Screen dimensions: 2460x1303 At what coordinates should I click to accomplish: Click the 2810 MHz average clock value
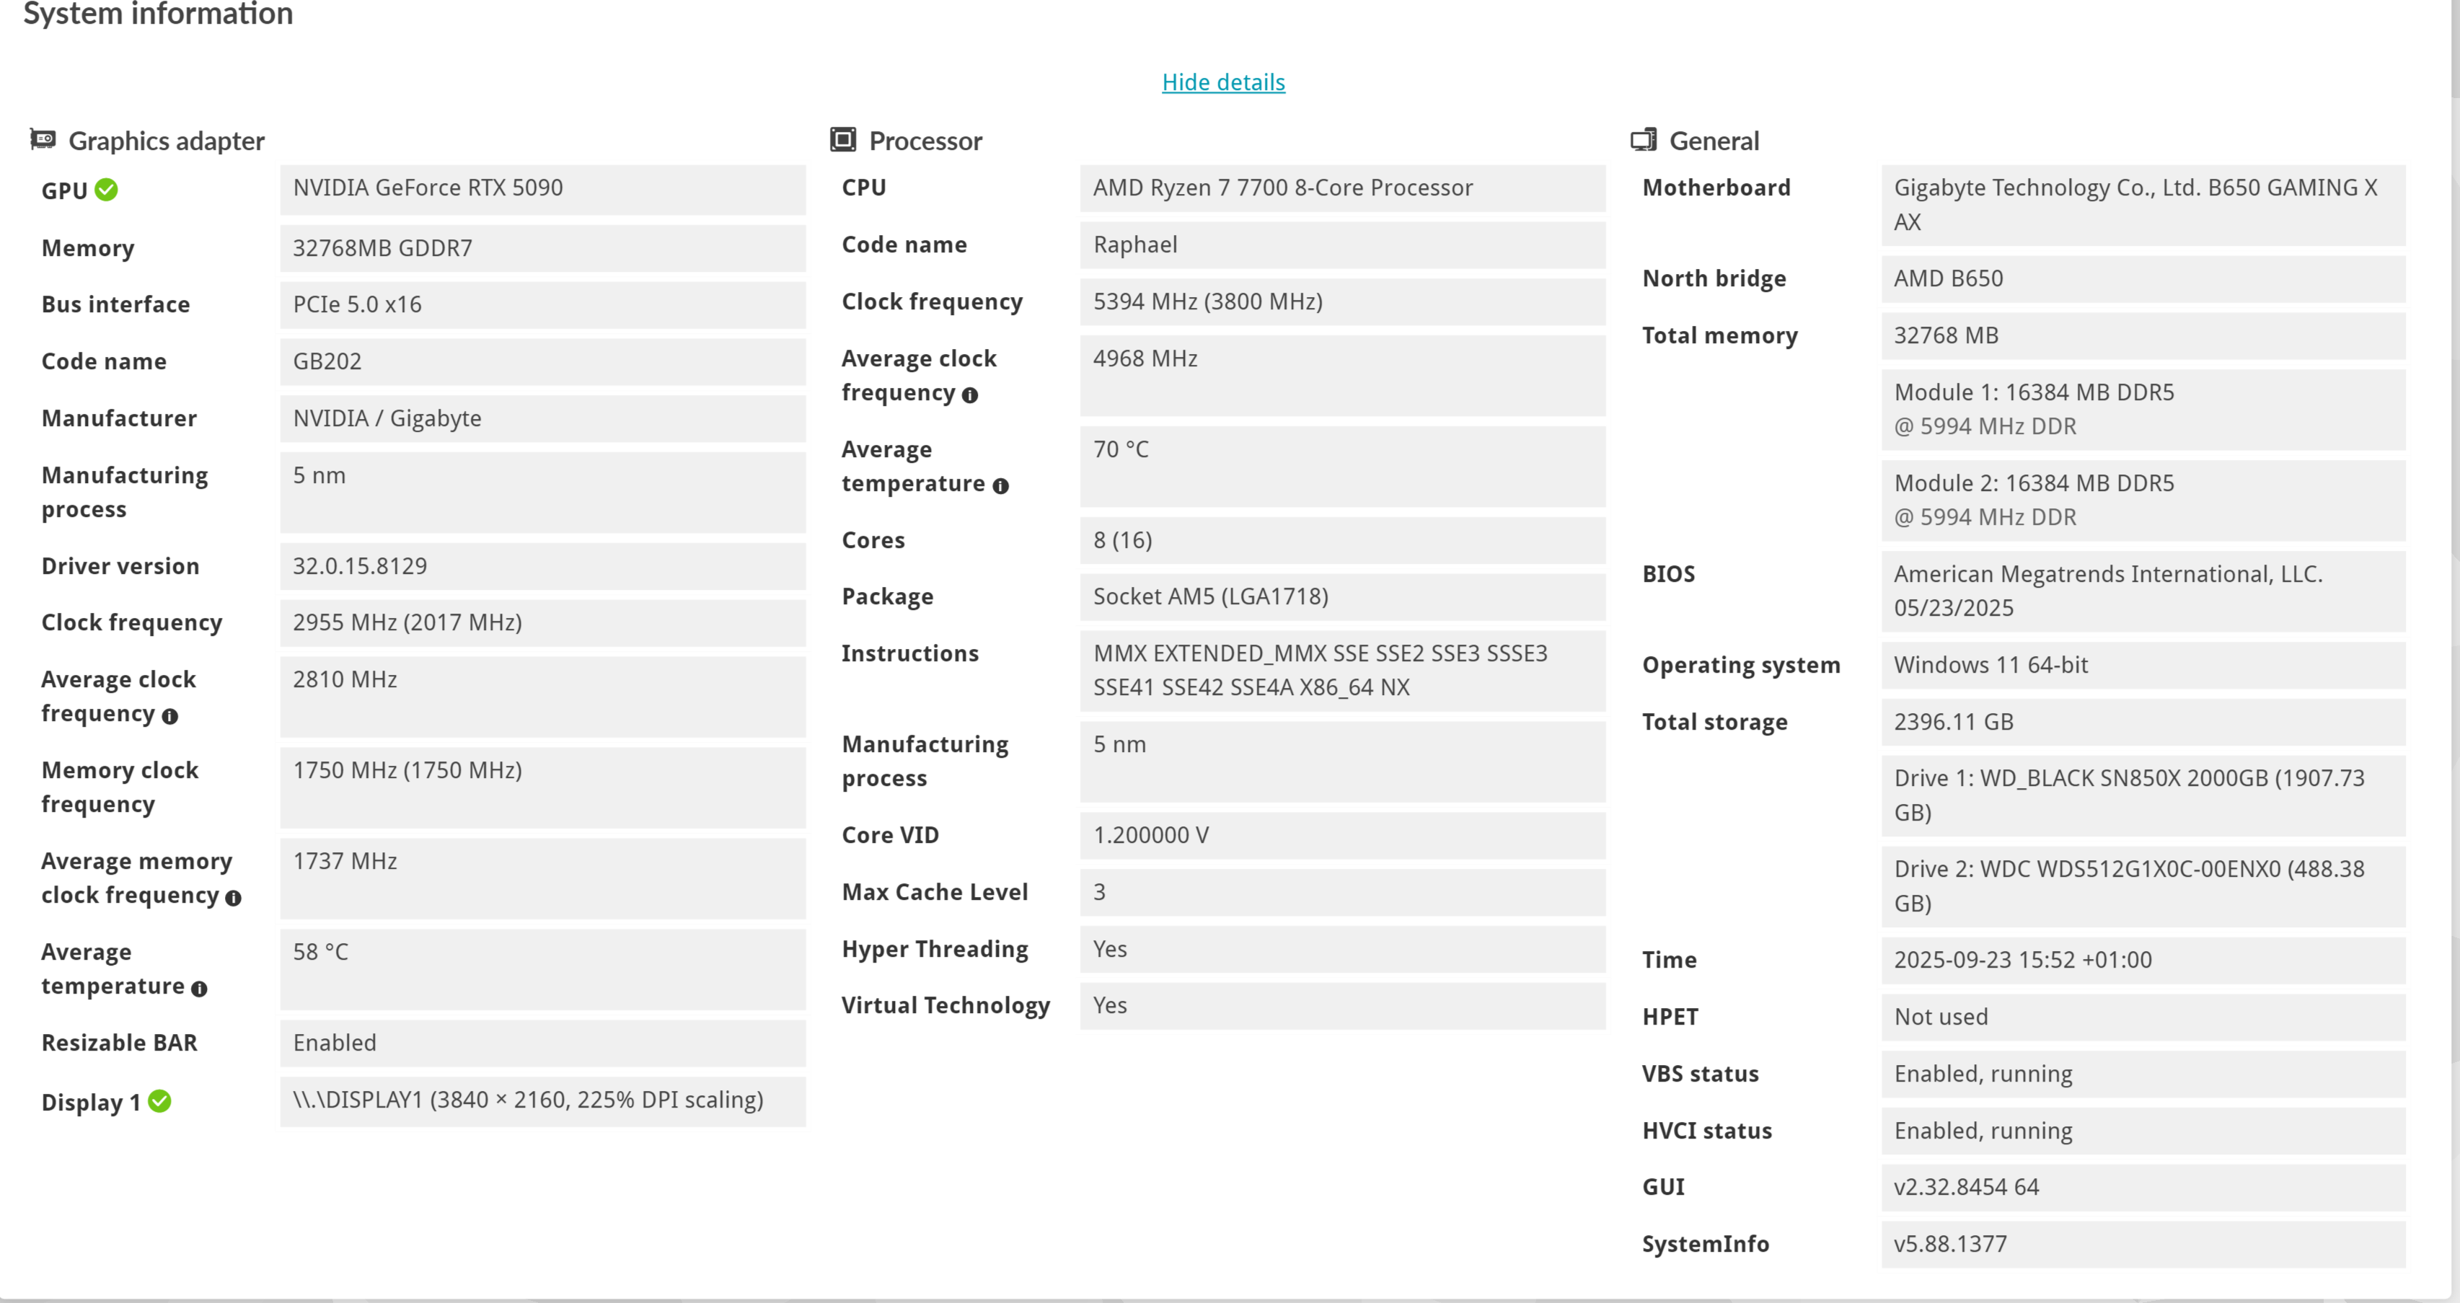tap(542, 697)
